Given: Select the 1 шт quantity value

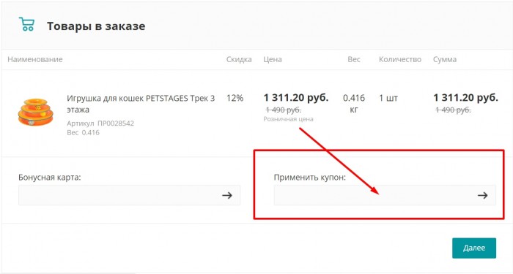Looking at the screenshot, I should [x=388, y=98].
